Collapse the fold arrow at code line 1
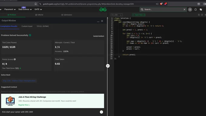The width and height of the screenshot is (206, 116). [113, 18]
